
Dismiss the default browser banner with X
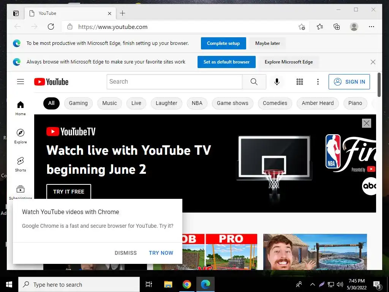[373, 62]
